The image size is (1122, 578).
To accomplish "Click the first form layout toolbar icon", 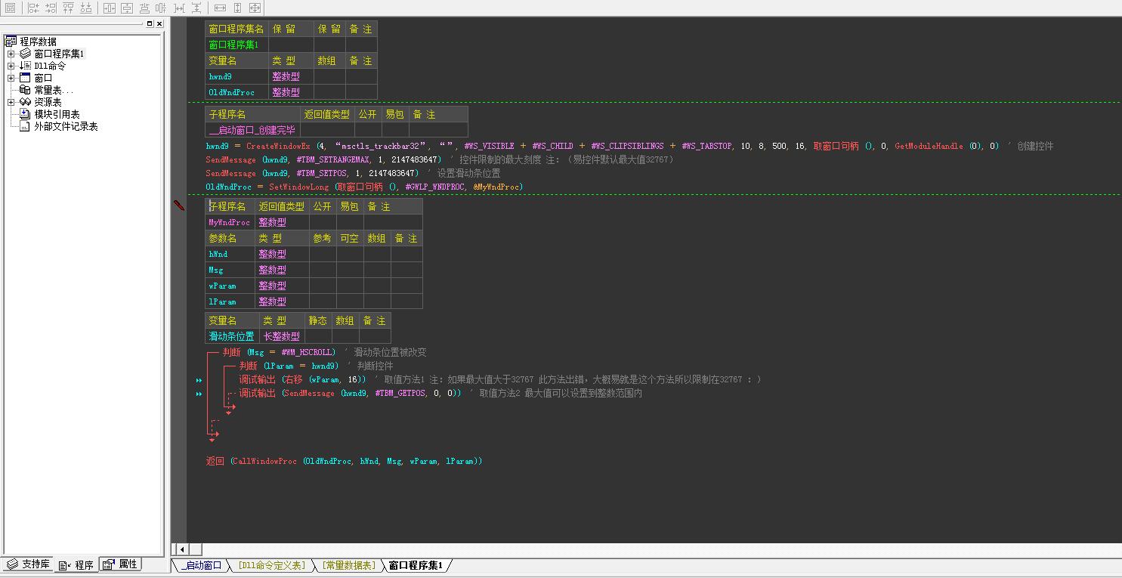I will pyautogui.click(x=10, y=8).
